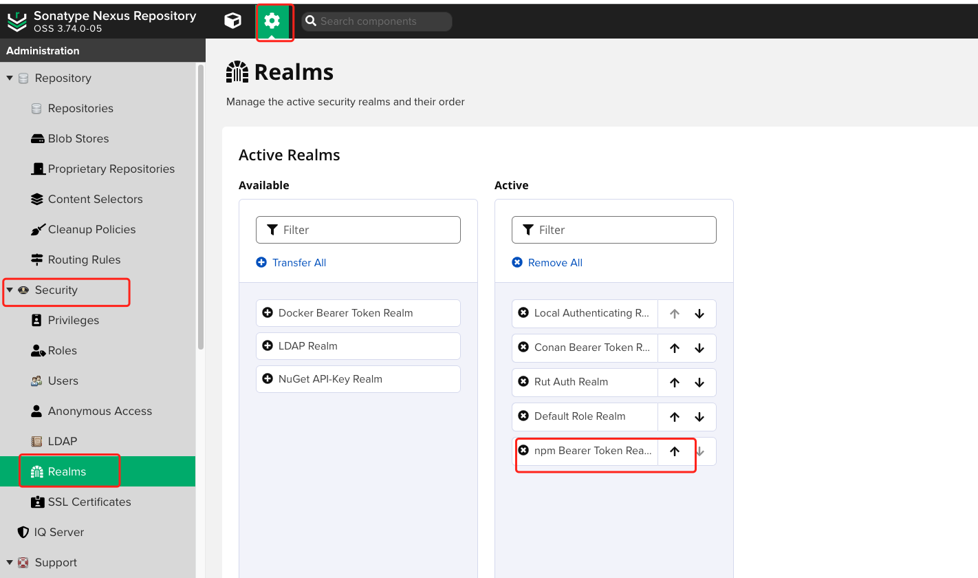Focus the Search components field
978x578 pixels.
377,21
